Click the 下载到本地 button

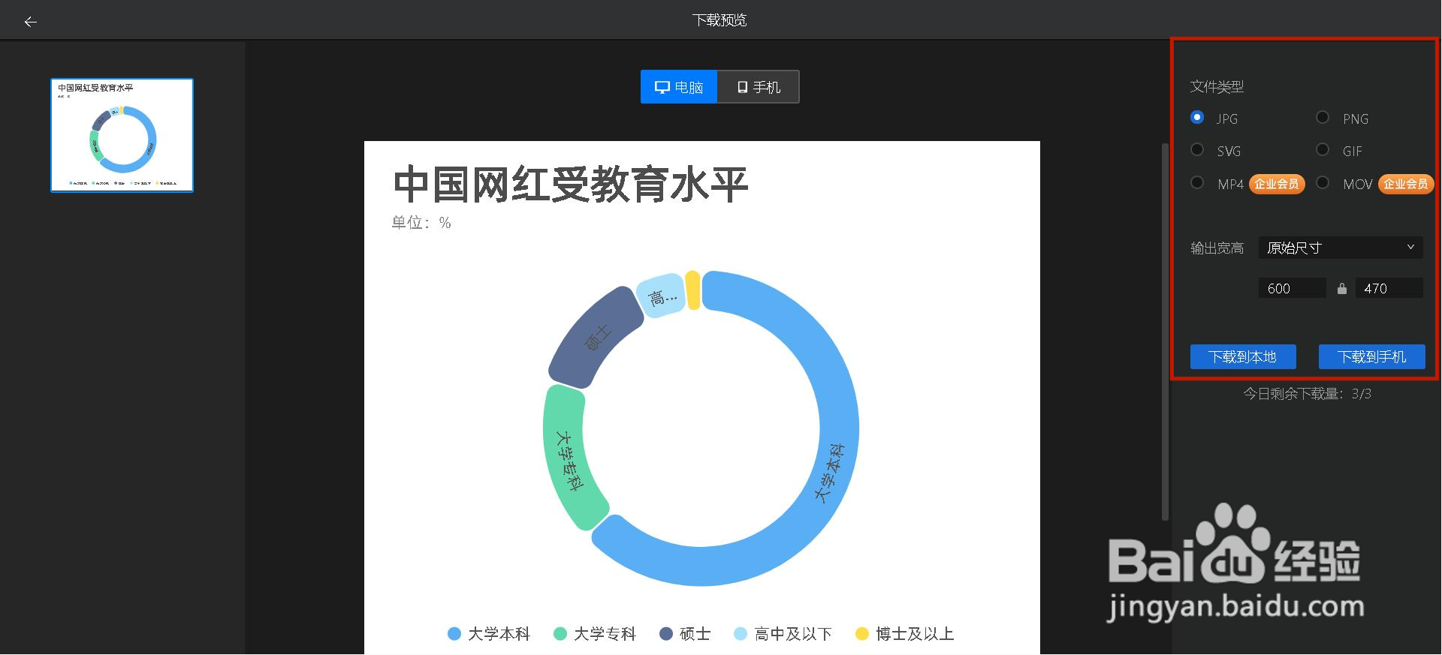[1243, 357]
